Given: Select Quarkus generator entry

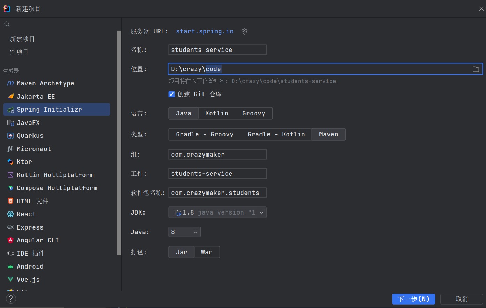Looking at the screenshot, I should 57,136.
